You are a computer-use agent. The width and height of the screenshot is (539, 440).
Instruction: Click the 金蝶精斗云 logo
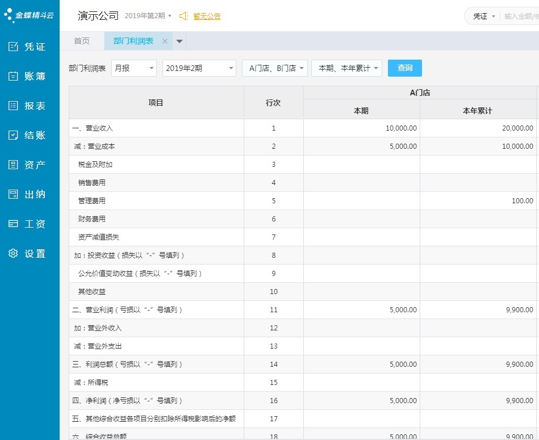[x=29, y=15]
